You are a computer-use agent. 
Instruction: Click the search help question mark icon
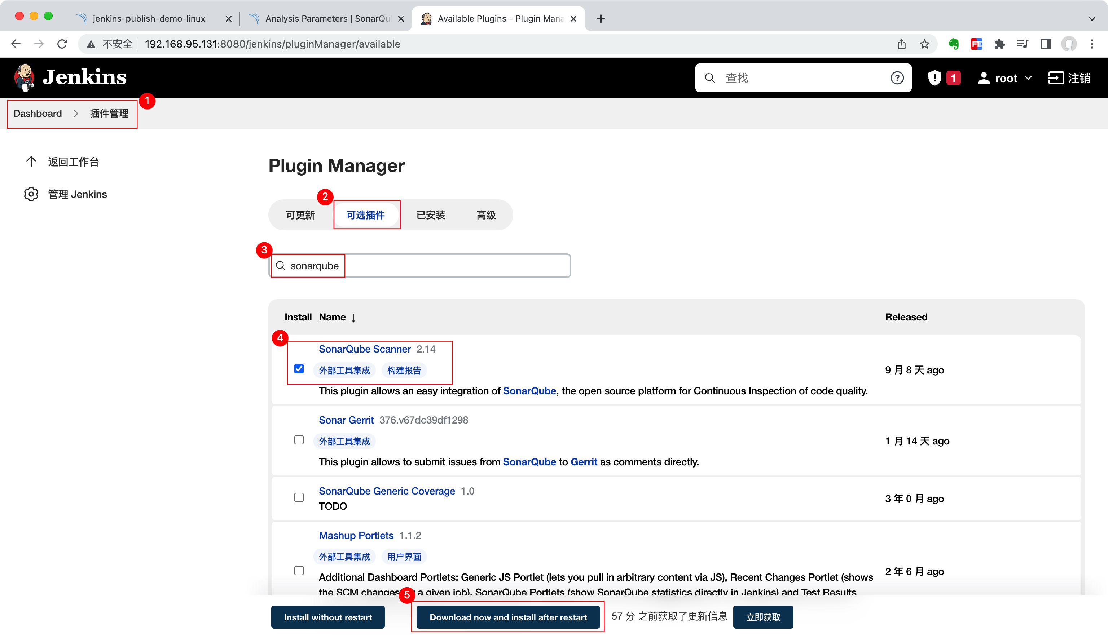(897, 78)
